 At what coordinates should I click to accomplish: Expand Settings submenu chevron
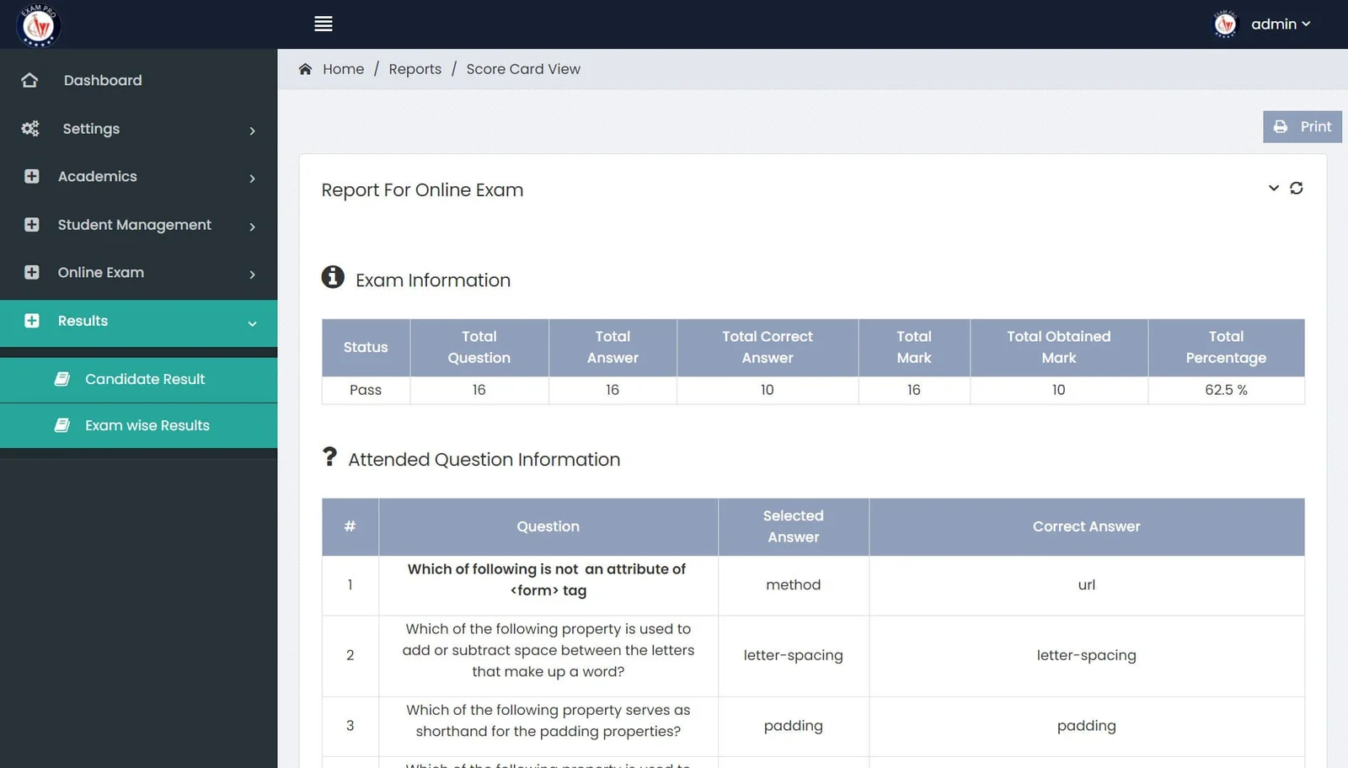(252, 131)
